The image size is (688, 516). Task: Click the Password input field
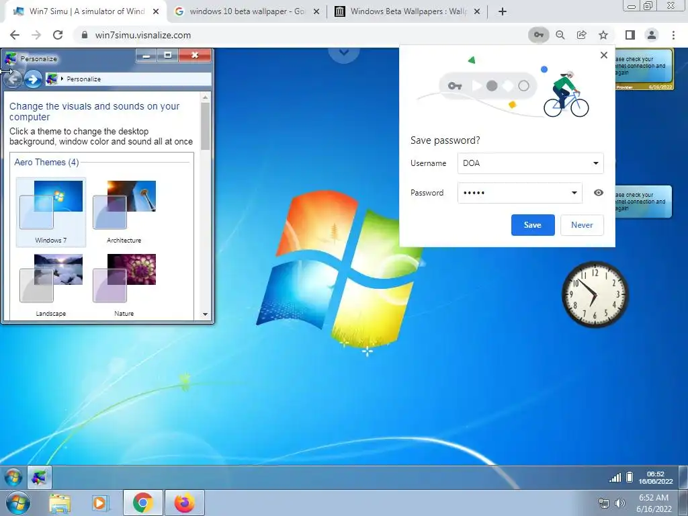tap(520, 193)
